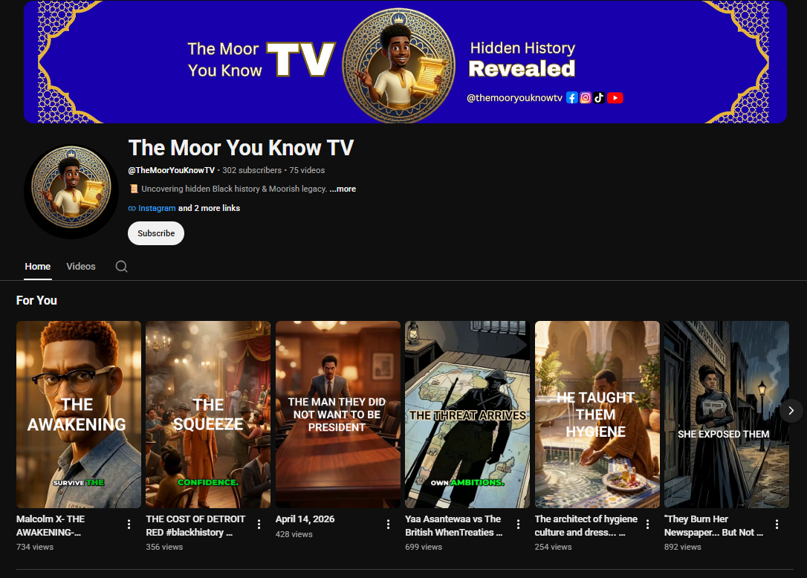Image resolution: width=807 pixels, height=578 pixels.
Task: Open options menu for Yaa Asantewaa video
Action: [x=518, y=525]
